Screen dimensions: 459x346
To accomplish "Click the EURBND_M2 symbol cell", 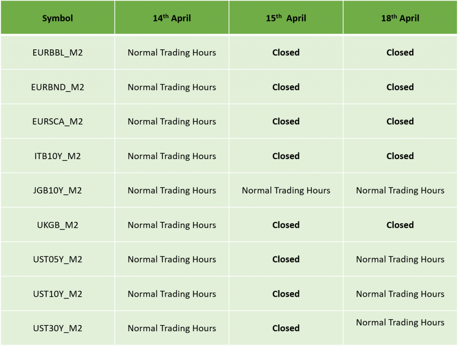I will 57,87.
